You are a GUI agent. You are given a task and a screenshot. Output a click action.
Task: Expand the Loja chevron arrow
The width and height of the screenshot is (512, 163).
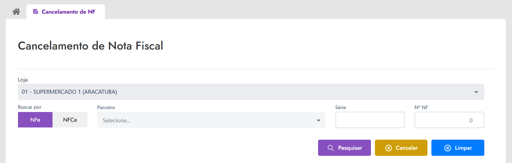coord(476,92)
